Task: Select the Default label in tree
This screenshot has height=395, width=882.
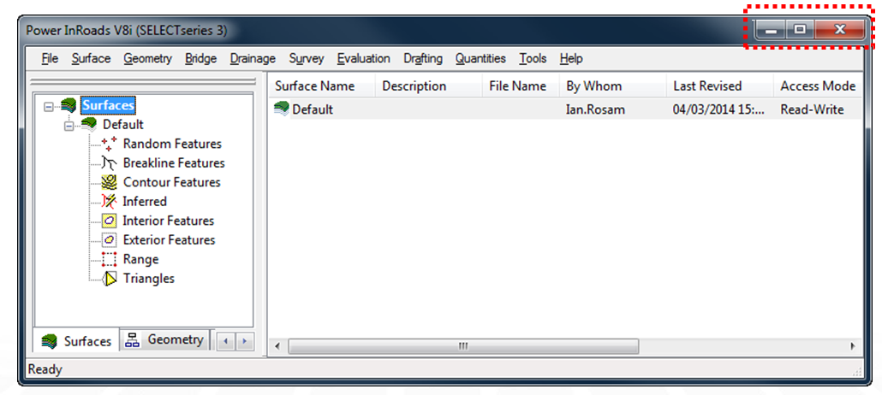Action: click(x=123, y=125)
